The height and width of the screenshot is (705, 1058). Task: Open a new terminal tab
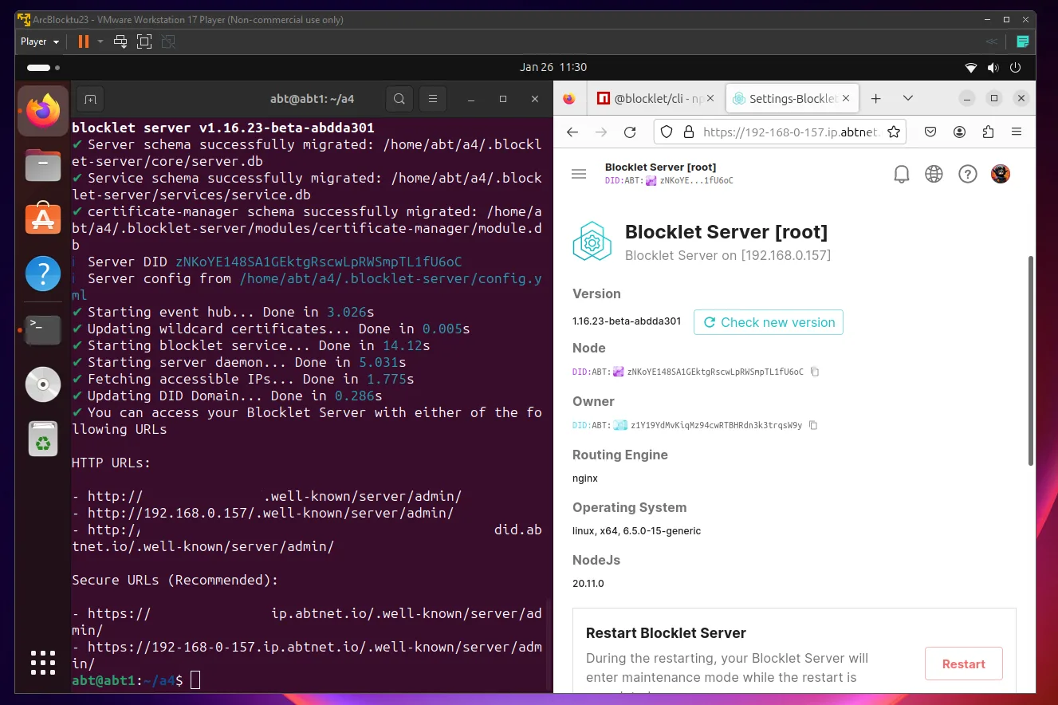click(90, 99)
